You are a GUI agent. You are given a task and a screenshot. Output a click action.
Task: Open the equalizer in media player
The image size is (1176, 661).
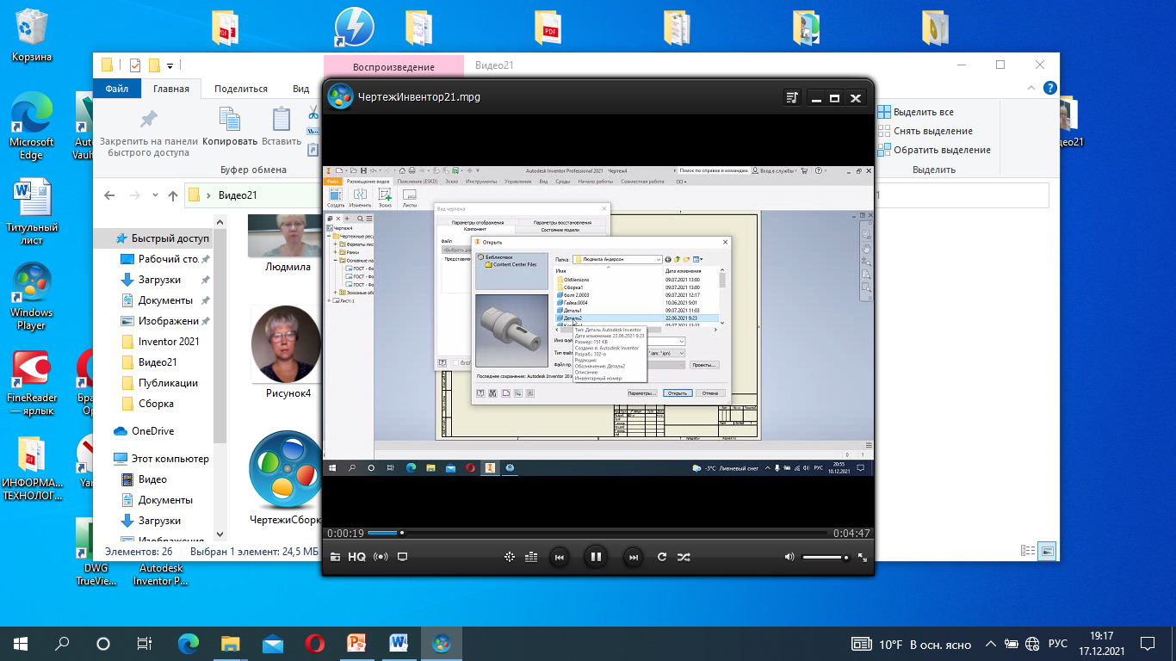(531, 557)
